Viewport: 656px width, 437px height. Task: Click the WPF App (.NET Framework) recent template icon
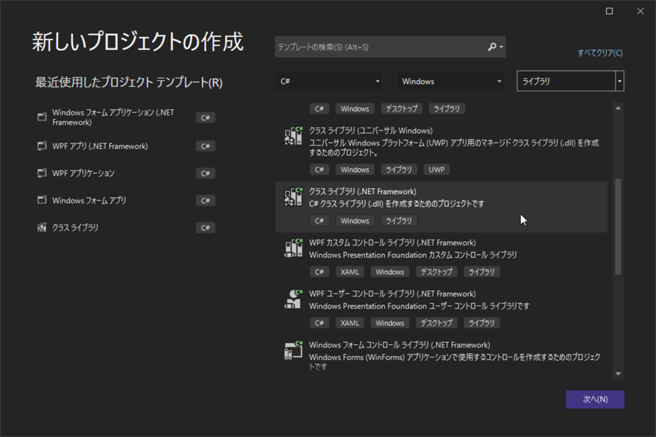[x=42, y=146]
